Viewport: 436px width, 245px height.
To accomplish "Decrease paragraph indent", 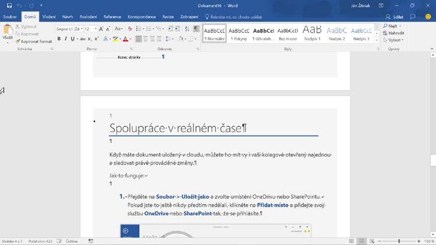I will (x=171, y=29).
